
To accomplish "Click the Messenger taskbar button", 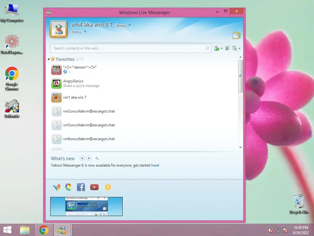I will (62, 230).
